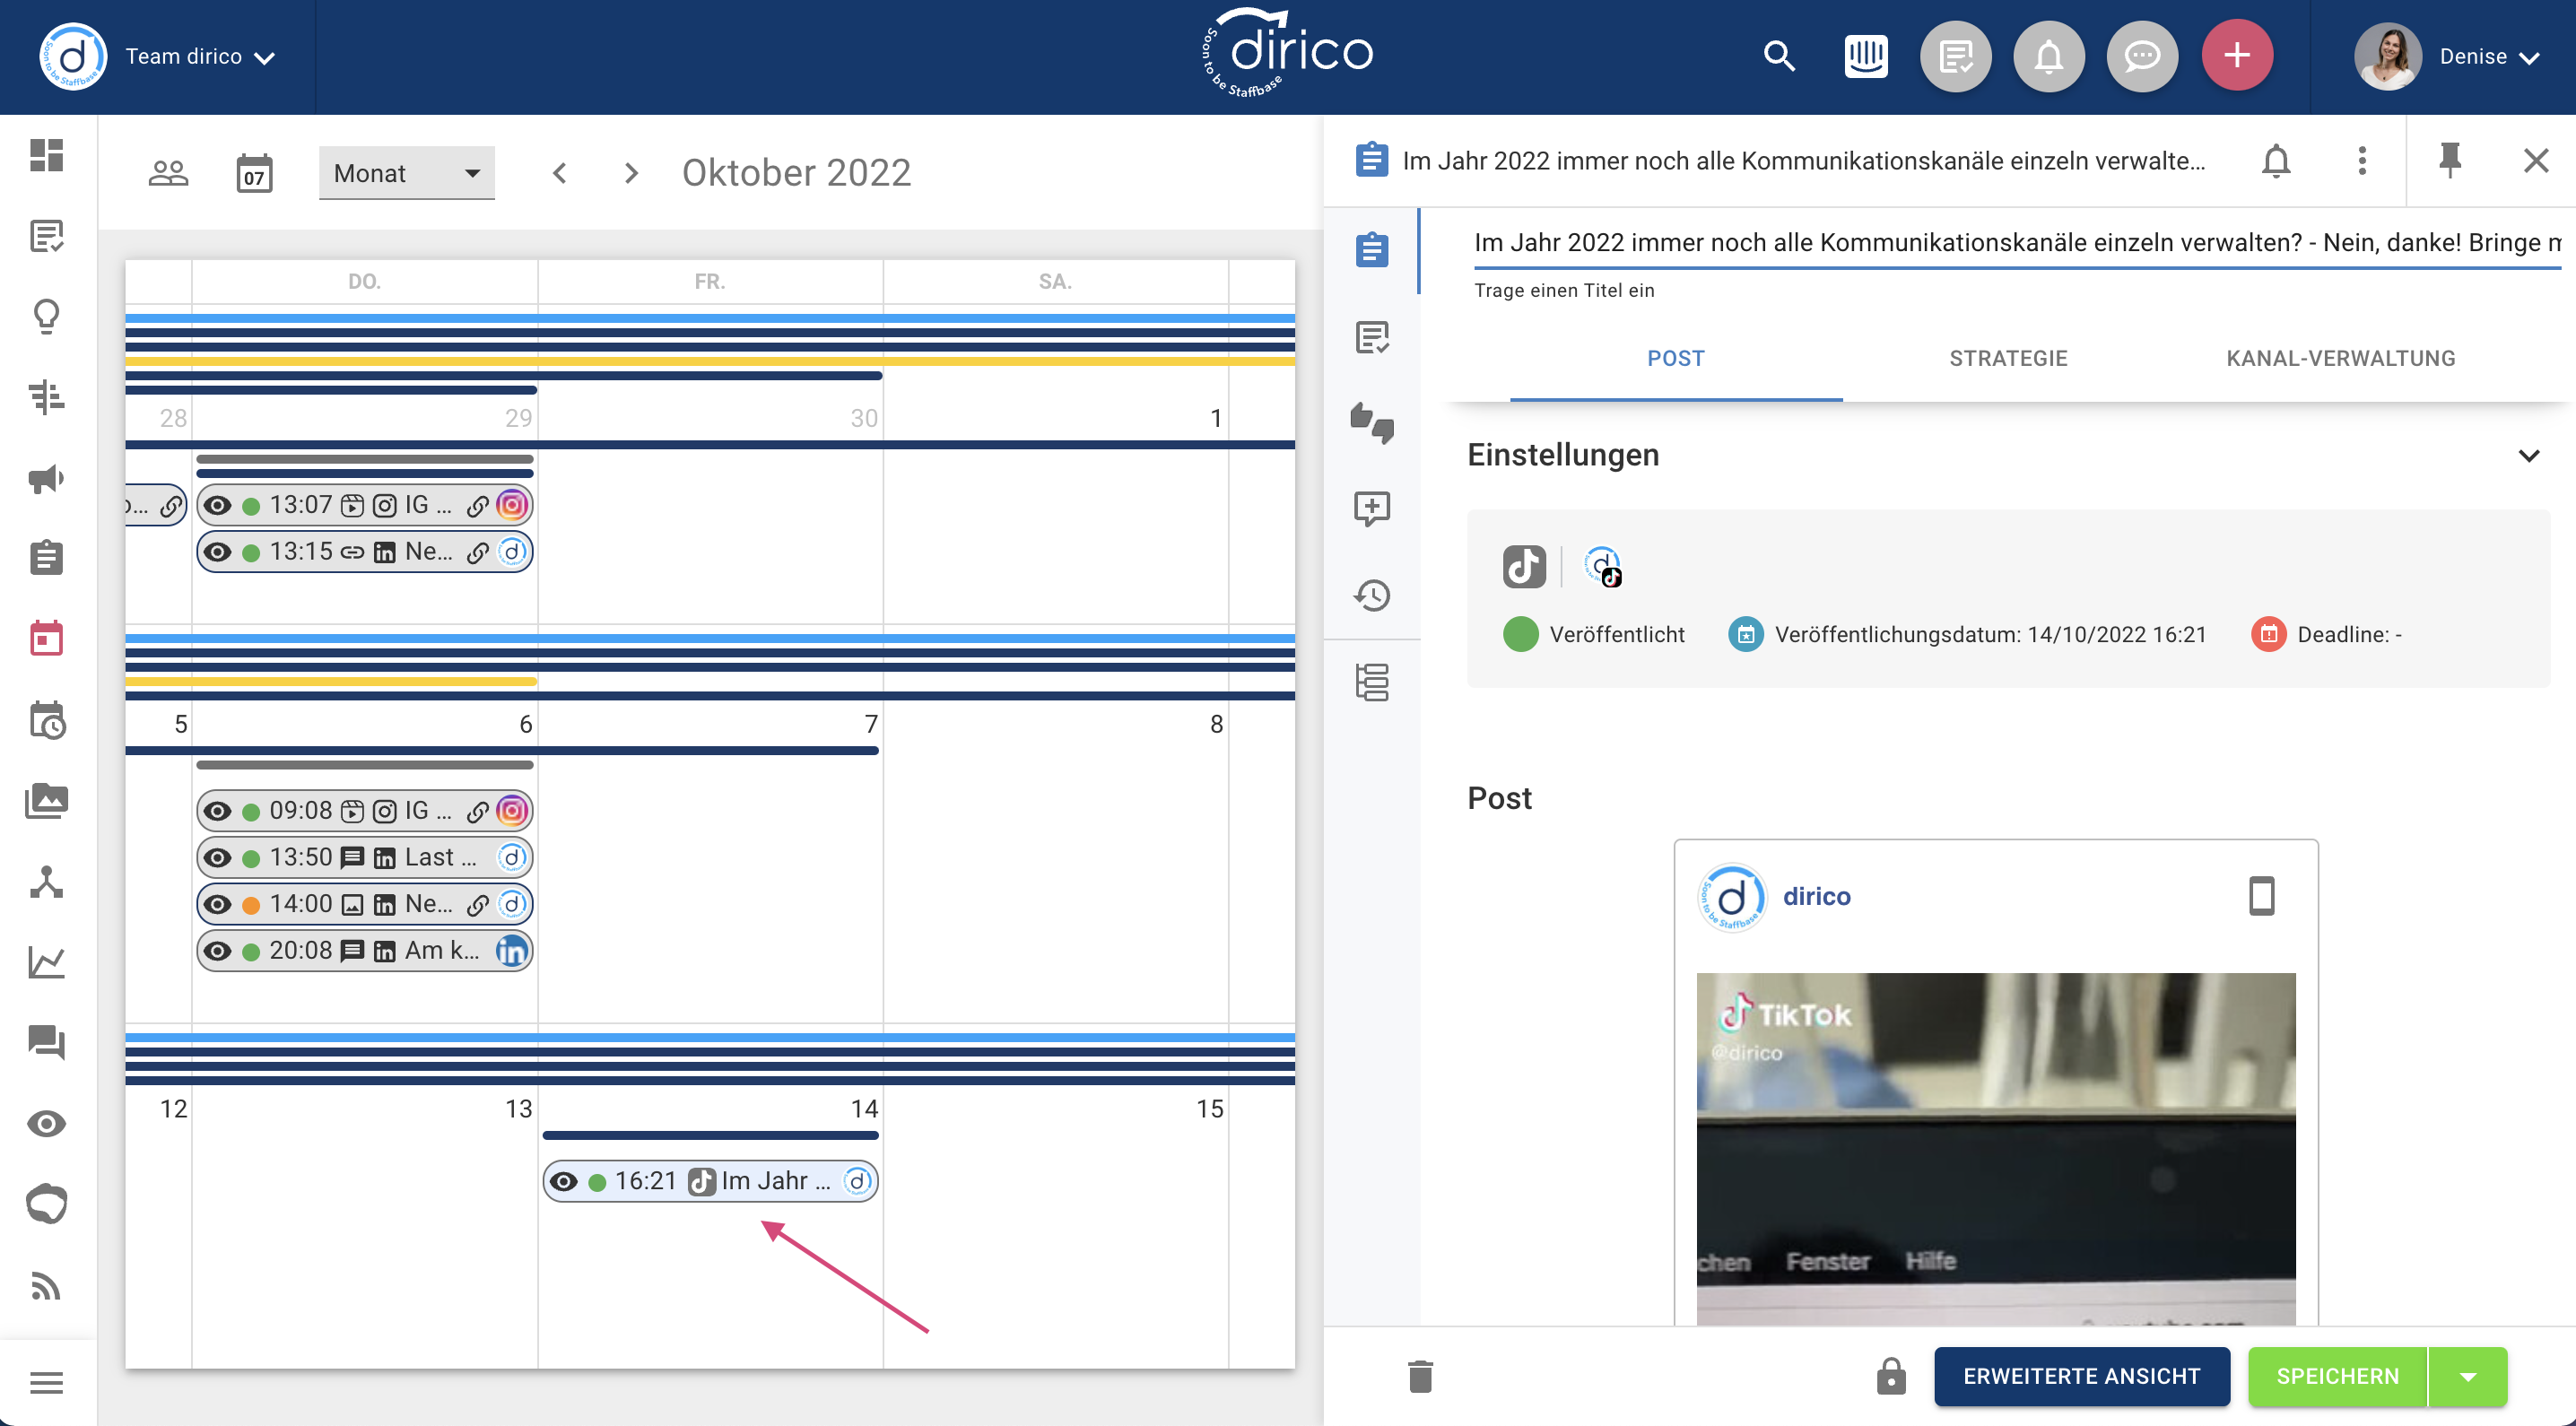This screenshot has width=2576, height=1426.
Task: Open the tasks checklist icon in left sidebar
Action: point(47,236)
